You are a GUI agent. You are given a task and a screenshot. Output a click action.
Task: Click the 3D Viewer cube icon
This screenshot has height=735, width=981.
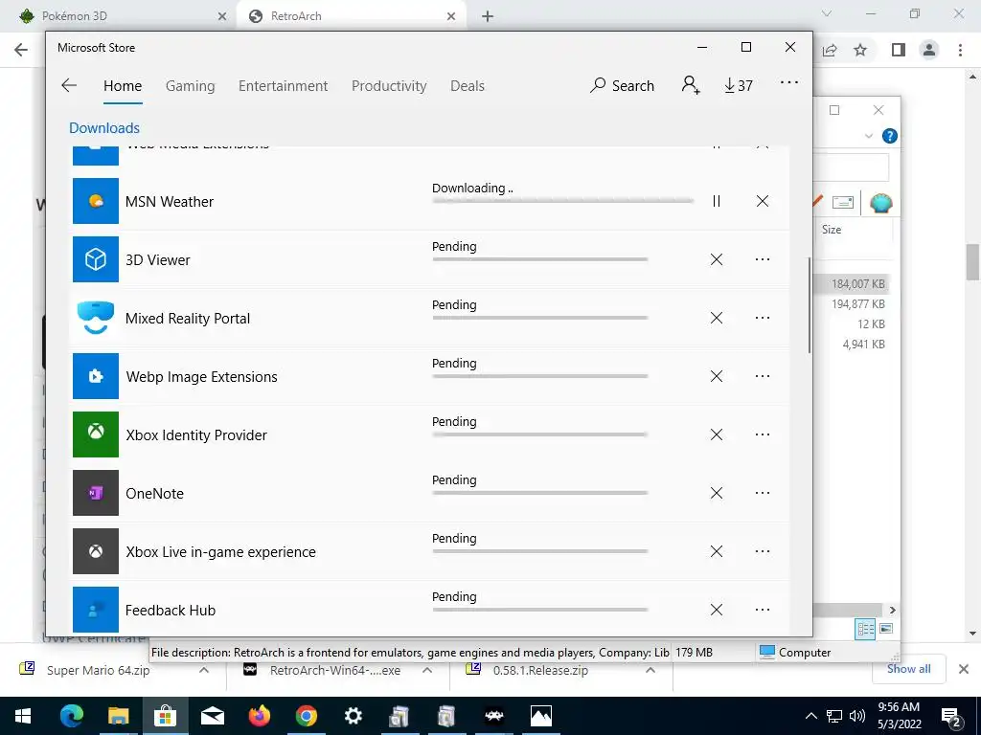[x=96, y=259]
